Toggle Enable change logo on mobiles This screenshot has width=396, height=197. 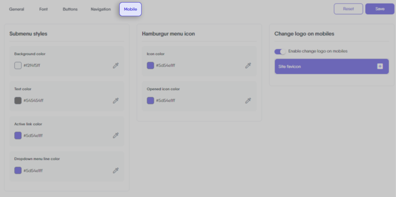(x=280, y=51)
